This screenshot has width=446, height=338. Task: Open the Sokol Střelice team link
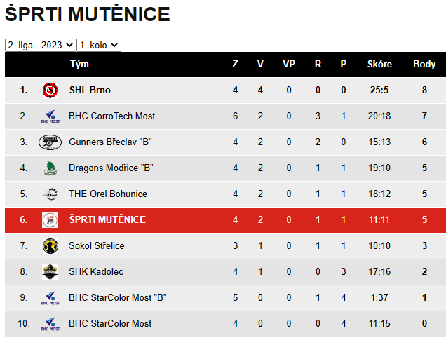[97, 245]
